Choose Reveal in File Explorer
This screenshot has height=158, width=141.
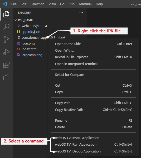point(94,57)
